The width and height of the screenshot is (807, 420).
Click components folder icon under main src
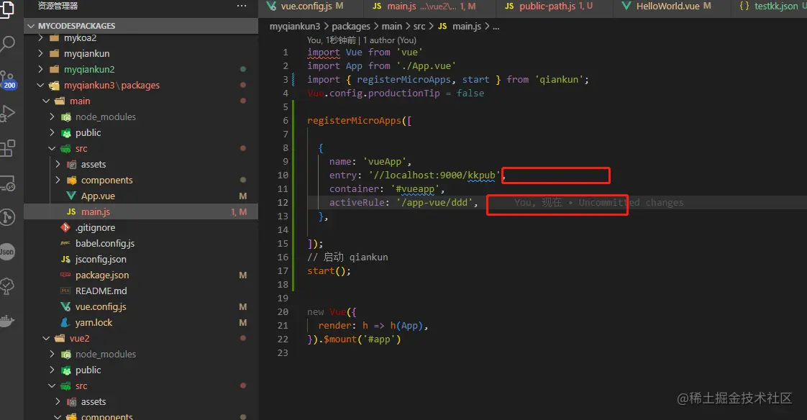pyautogui.click(x=71, y=180)
